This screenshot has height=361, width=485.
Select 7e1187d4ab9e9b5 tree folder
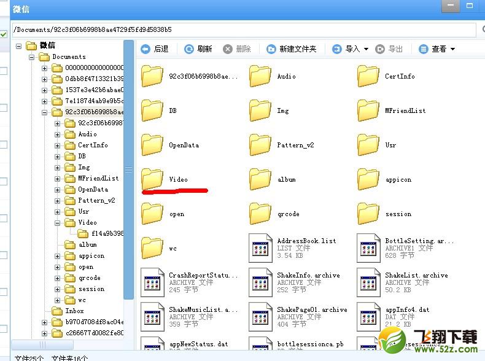point(88,101)
